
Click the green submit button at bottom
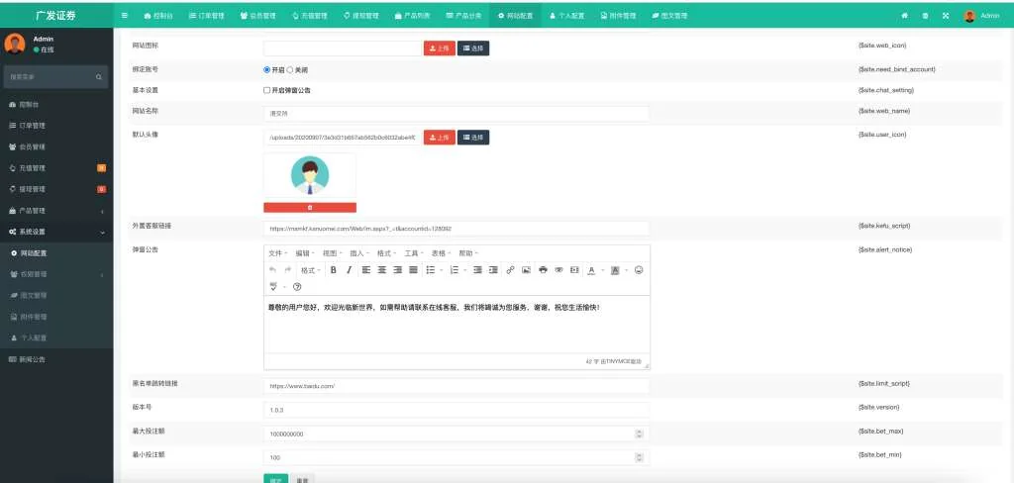click(x=276, y=479)
